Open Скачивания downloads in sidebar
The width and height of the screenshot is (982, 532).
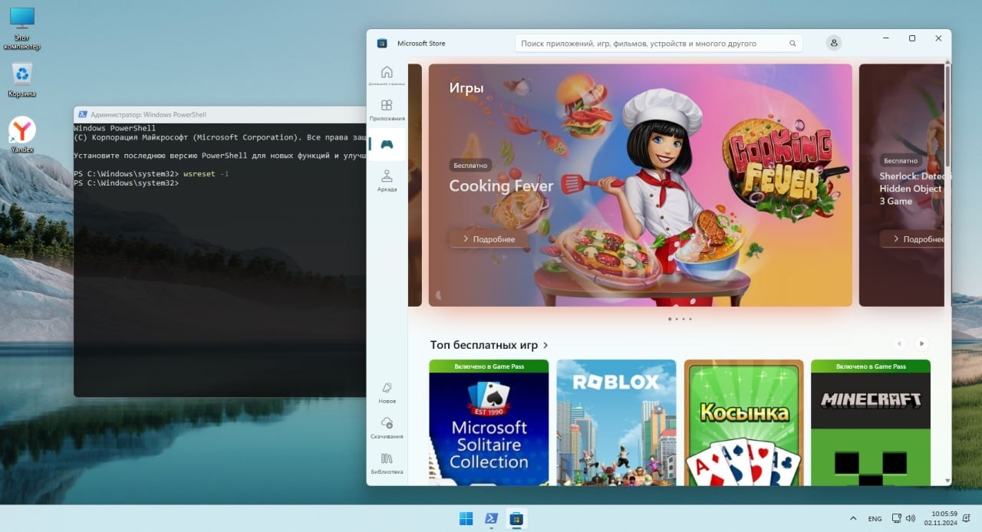[x=387, y=428]
